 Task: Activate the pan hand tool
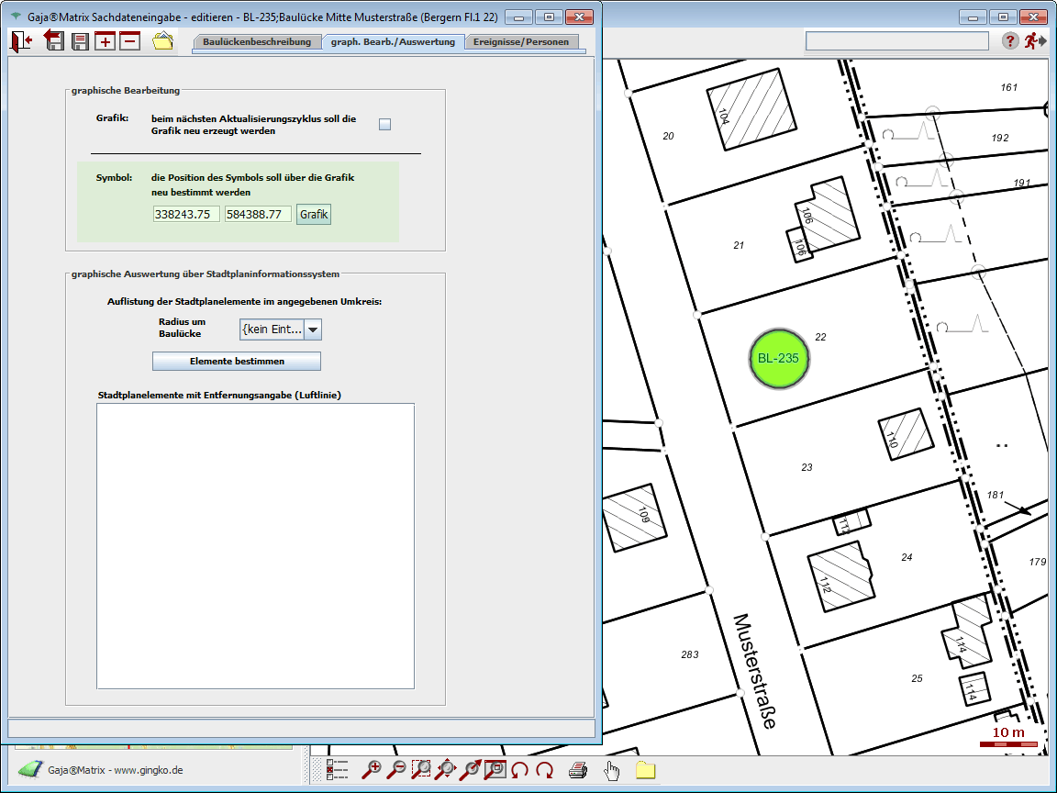click(611, 770)
